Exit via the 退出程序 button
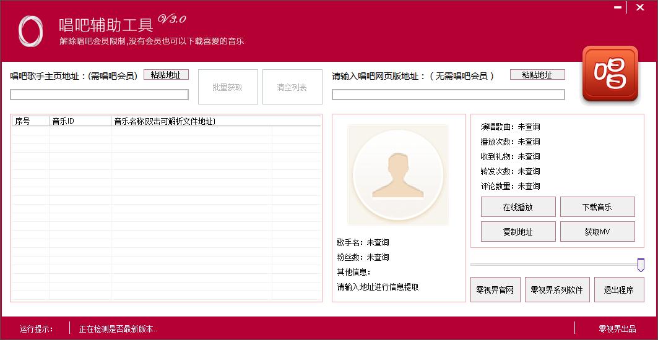The image size is (658, 340). point(619,290)
